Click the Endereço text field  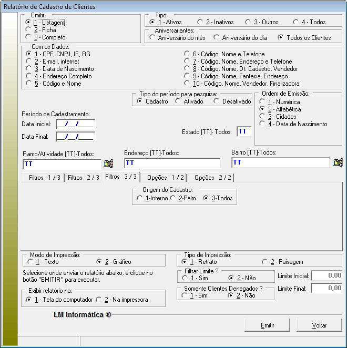[172, 163]
